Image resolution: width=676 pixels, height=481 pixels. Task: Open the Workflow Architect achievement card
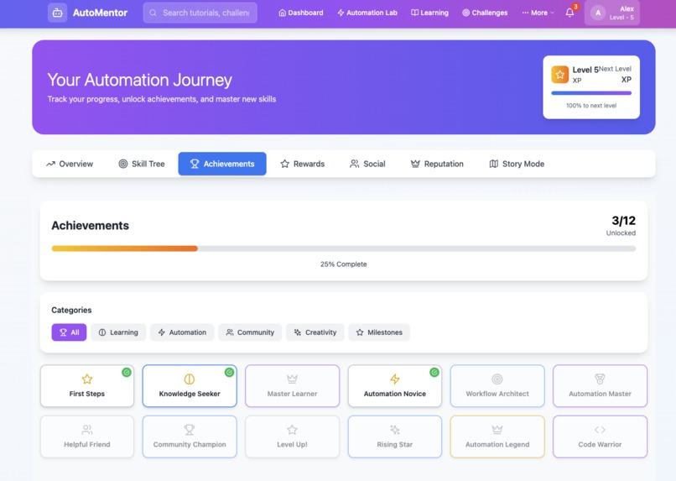click(x=497, y=385)
